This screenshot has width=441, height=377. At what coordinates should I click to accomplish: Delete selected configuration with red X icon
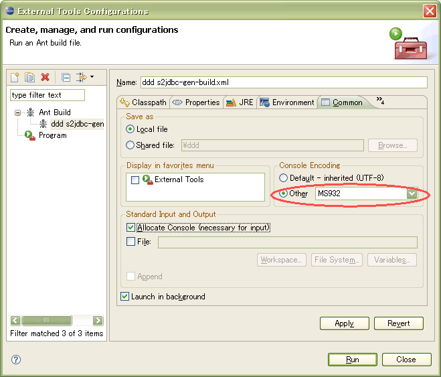point(45,78)
